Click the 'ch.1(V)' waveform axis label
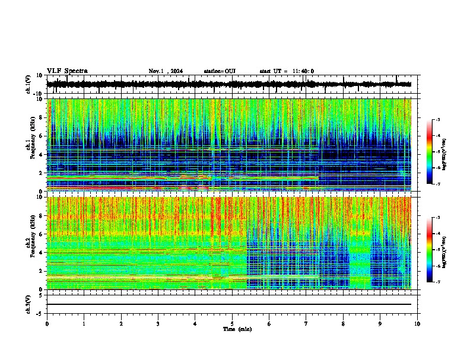470x363 pixels. (28, 84)
